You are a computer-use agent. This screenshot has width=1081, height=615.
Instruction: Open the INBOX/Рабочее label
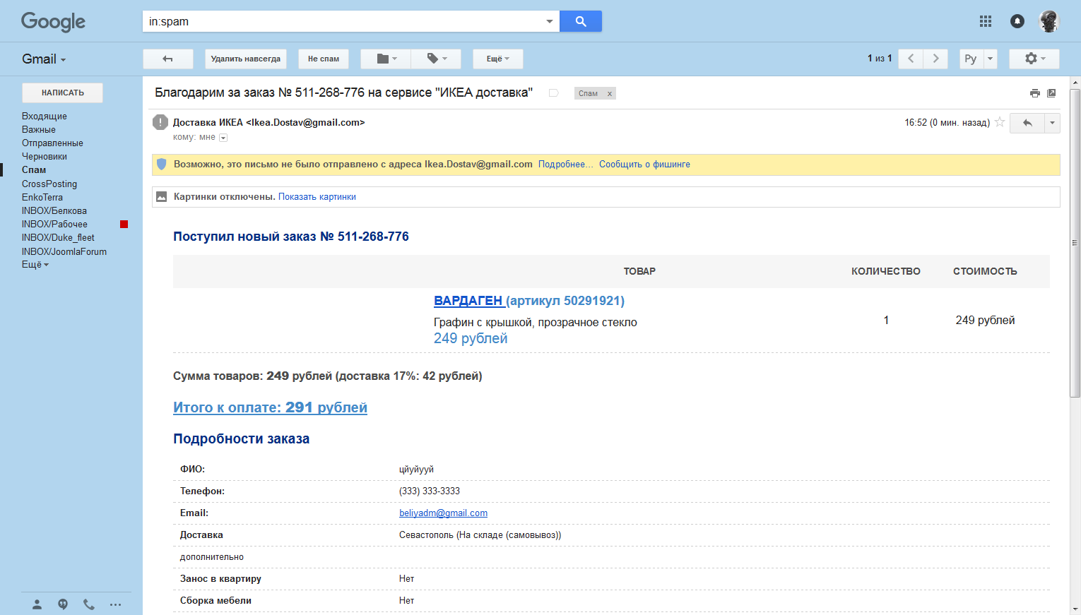click(54, 224)
